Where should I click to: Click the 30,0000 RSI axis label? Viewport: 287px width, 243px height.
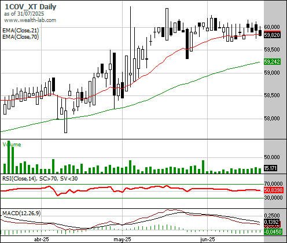(273, 198)
